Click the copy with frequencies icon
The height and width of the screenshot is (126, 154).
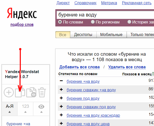31,92
